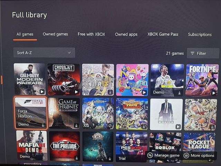
Task: Open the anime game tile after Hitman
Action: (x=201, y=114)
